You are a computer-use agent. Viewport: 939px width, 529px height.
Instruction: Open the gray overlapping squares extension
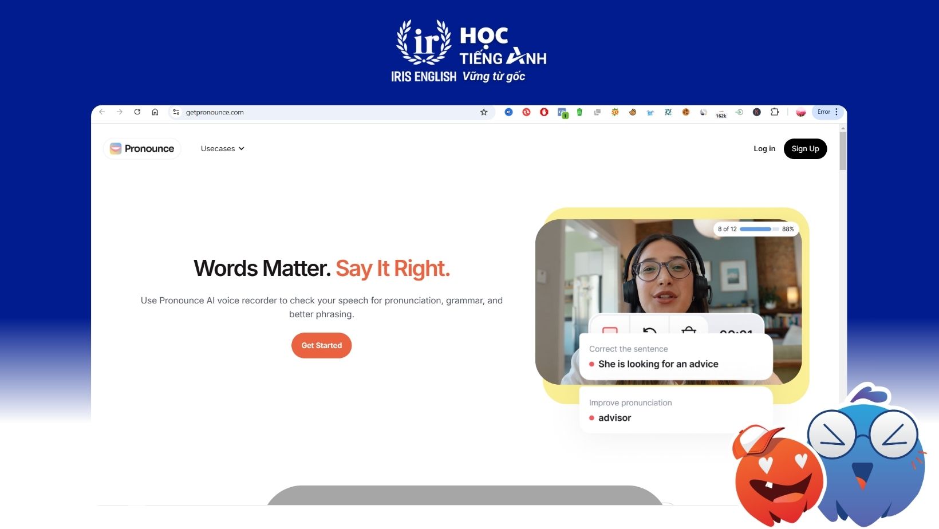pos(597,112)
